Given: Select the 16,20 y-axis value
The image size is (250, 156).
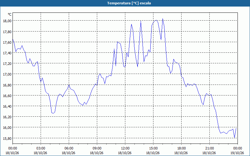Looking at the screenshot, I should (x=7, y=117).
